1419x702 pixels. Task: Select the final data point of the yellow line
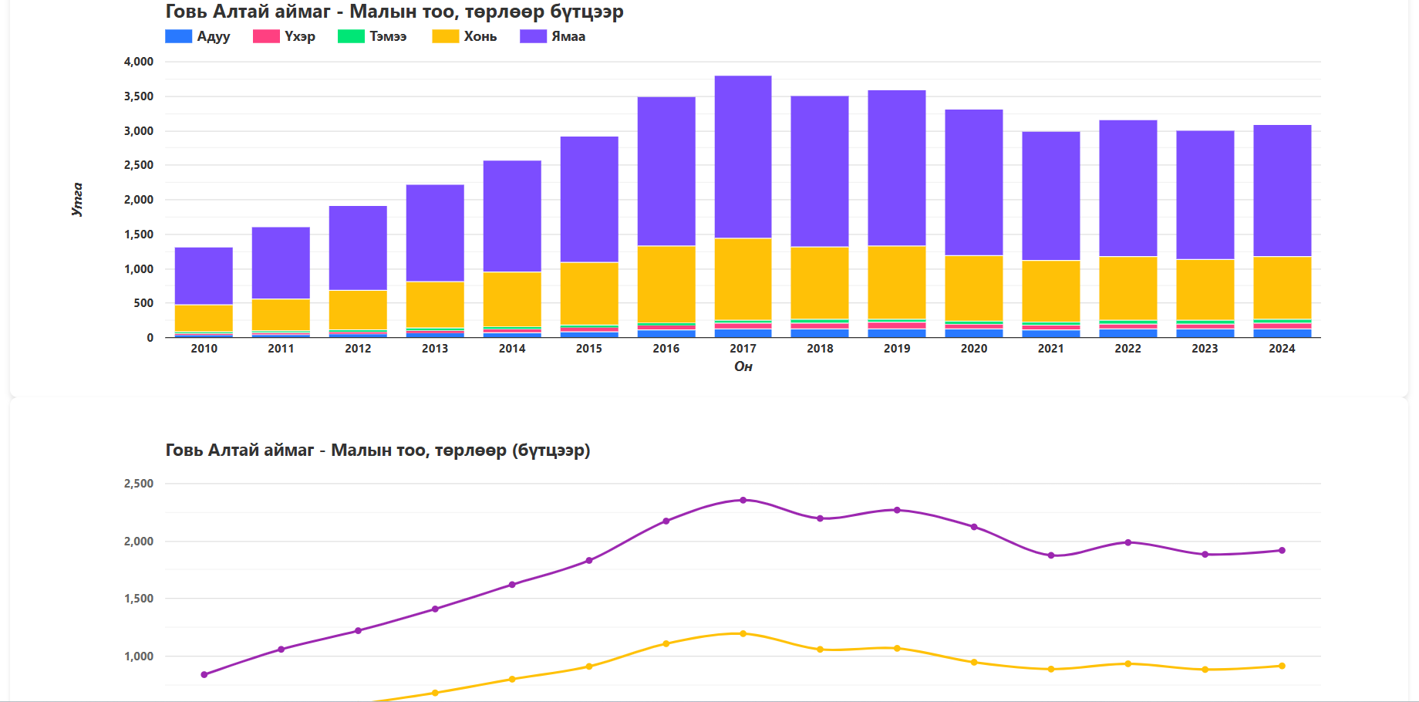1282,666
